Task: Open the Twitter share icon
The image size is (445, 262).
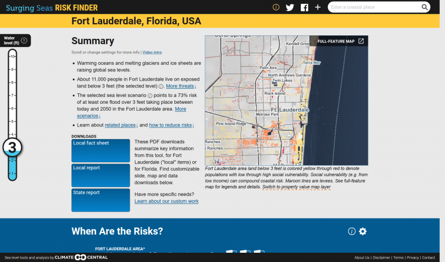Action: [290, 8]
